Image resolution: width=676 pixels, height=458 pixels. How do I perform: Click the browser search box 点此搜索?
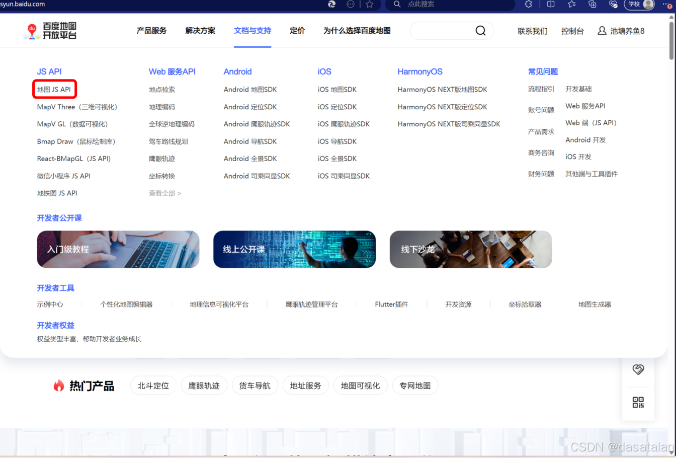click(x=450, y=4)
